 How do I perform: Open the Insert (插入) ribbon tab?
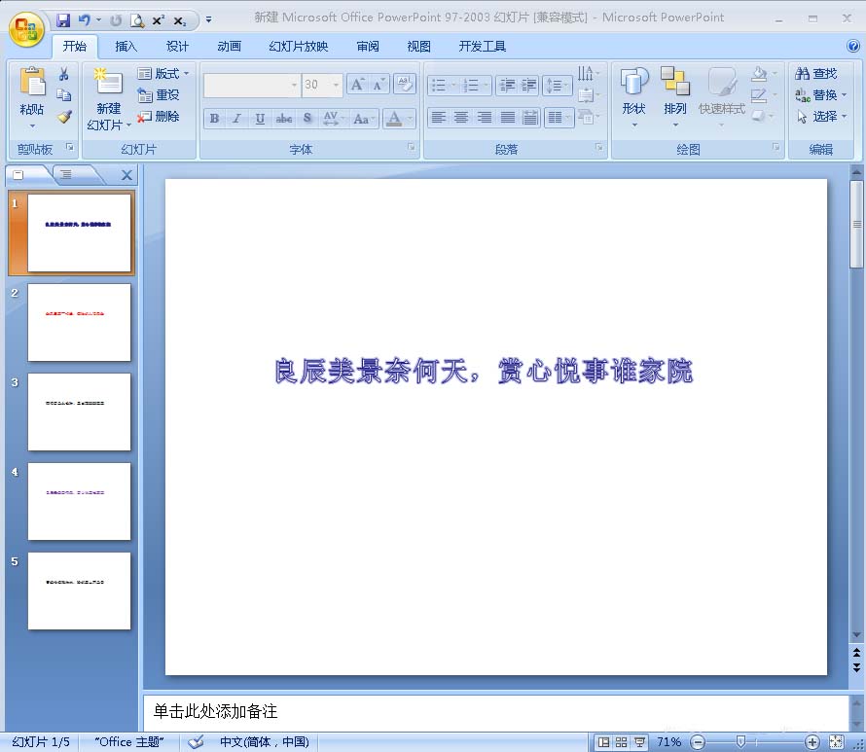pos(126,46)
